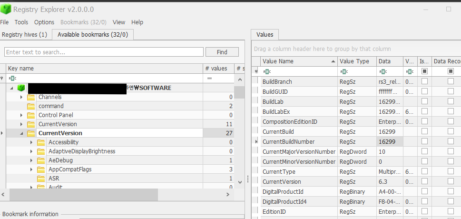Expand the Channels key

[x=21, y=97]
